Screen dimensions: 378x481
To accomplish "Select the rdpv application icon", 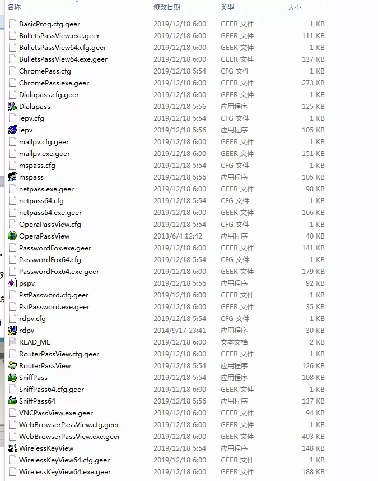I will [x=12, y=331].
